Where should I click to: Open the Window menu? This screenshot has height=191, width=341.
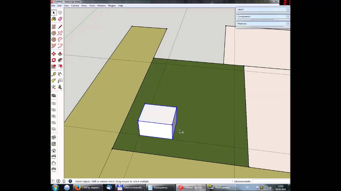coord(102,6)
